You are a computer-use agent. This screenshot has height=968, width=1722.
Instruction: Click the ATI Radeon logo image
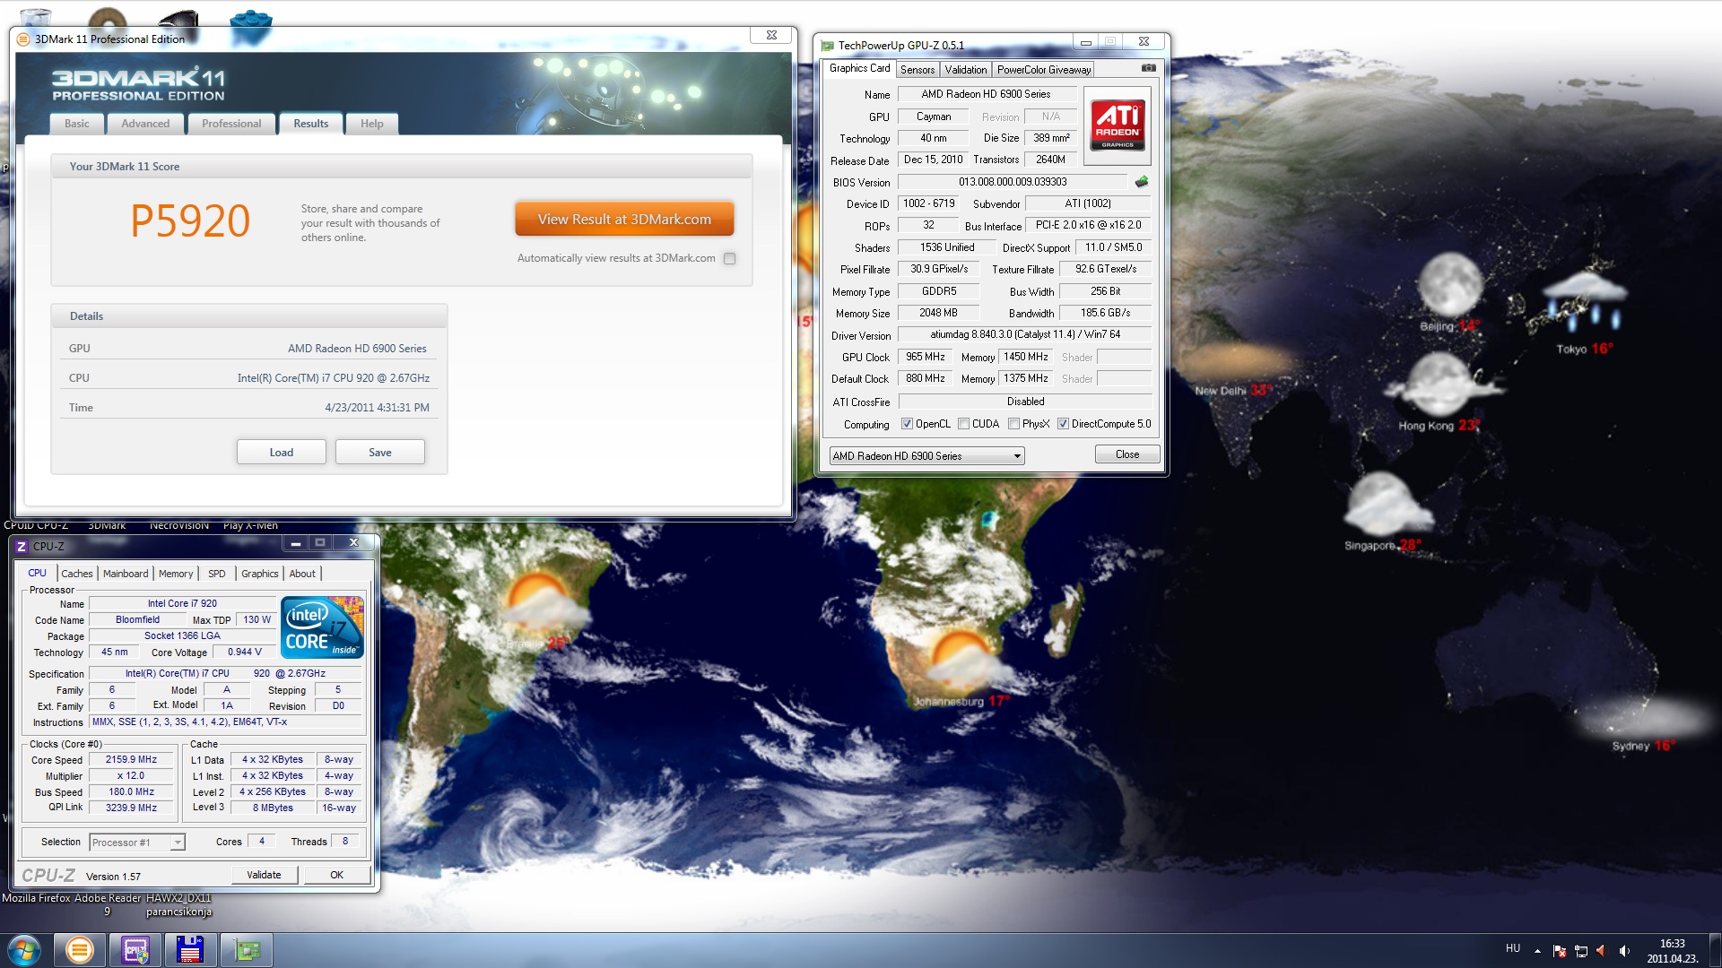pos(1117,125)
